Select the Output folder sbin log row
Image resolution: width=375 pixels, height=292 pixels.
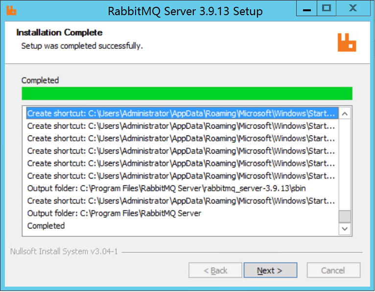point(182,188)
